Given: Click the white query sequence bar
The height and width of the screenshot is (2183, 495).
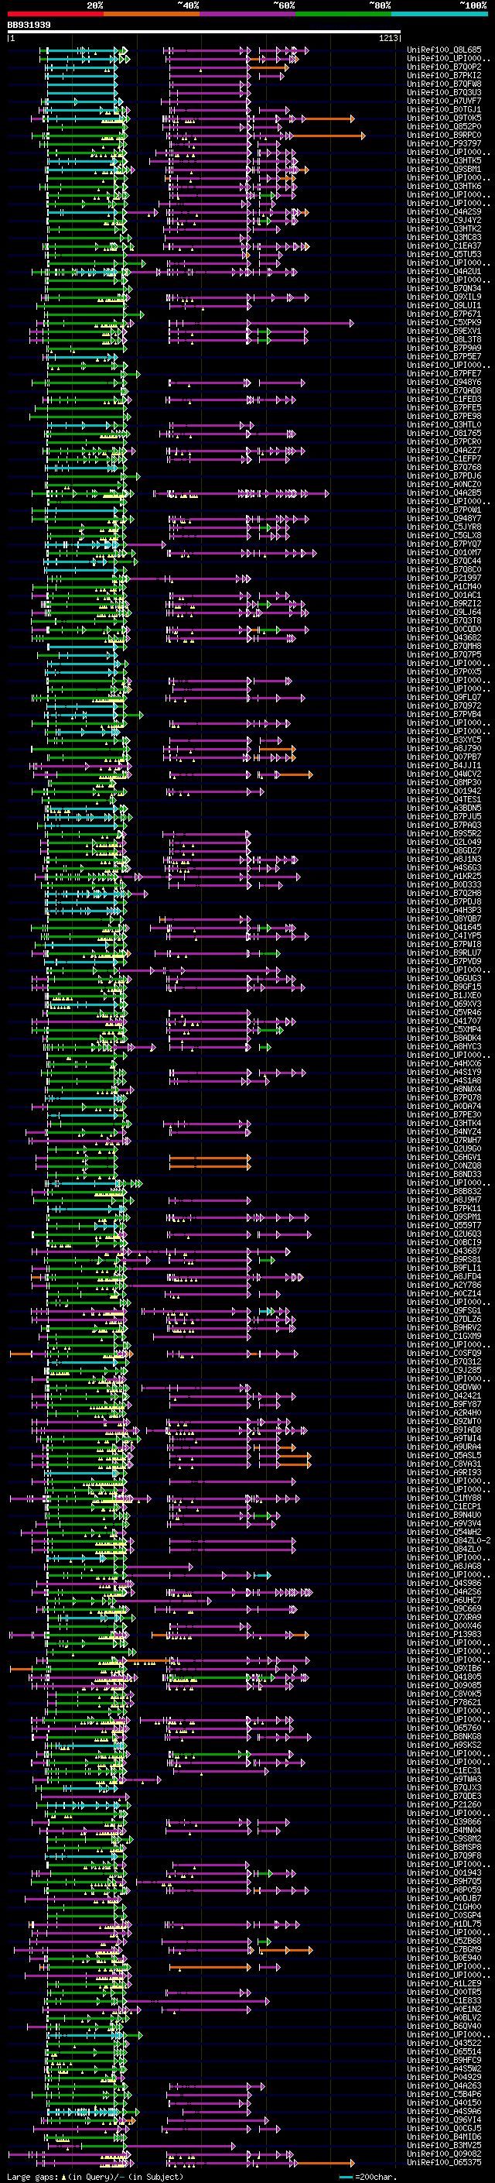Looking at the screenshot, I should [203, 33].
